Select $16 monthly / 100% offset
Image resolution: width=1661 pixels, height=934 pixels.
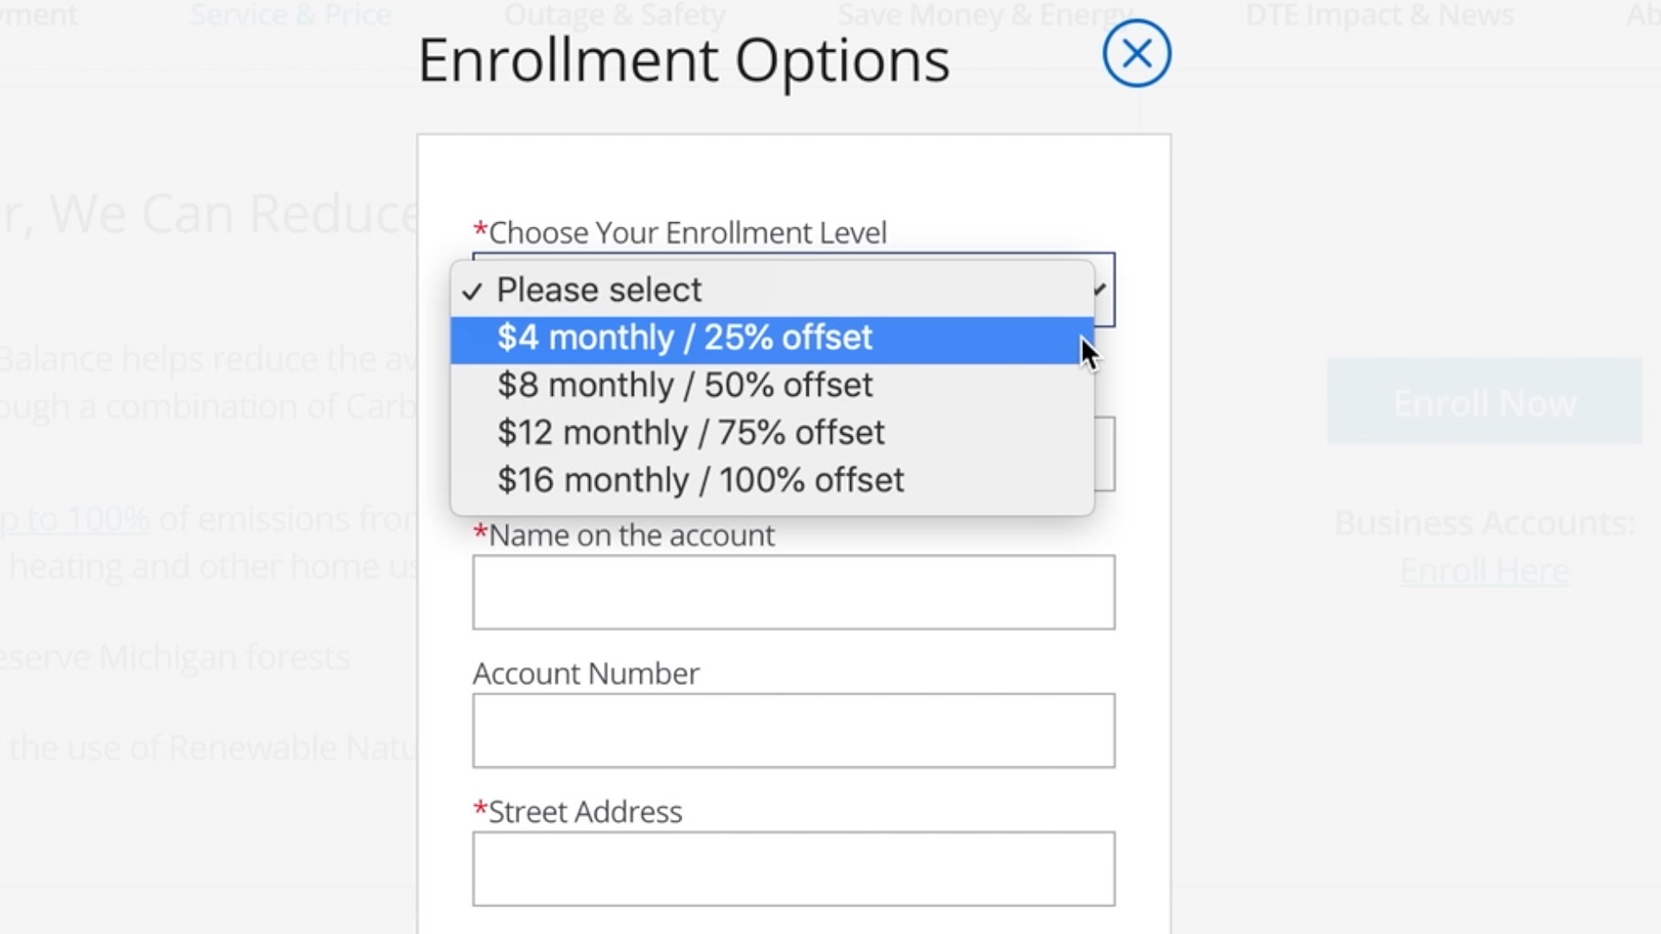click(700, 481)
